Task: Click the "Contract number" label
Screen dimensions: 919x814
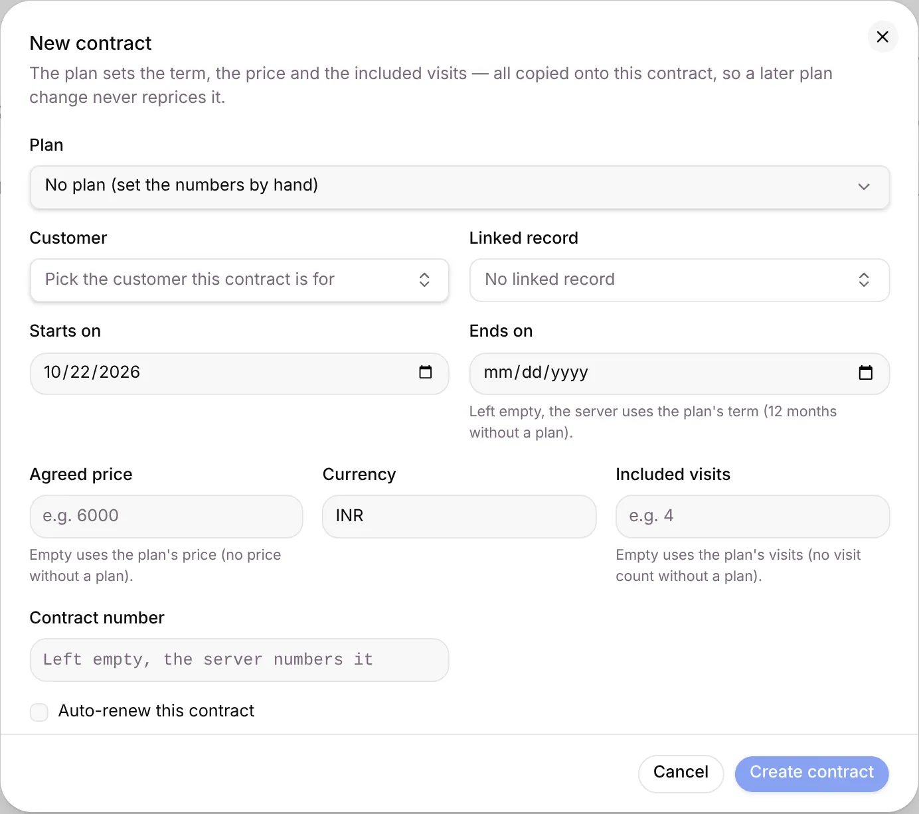Action: pyautogui.click(x=97, y=618)
